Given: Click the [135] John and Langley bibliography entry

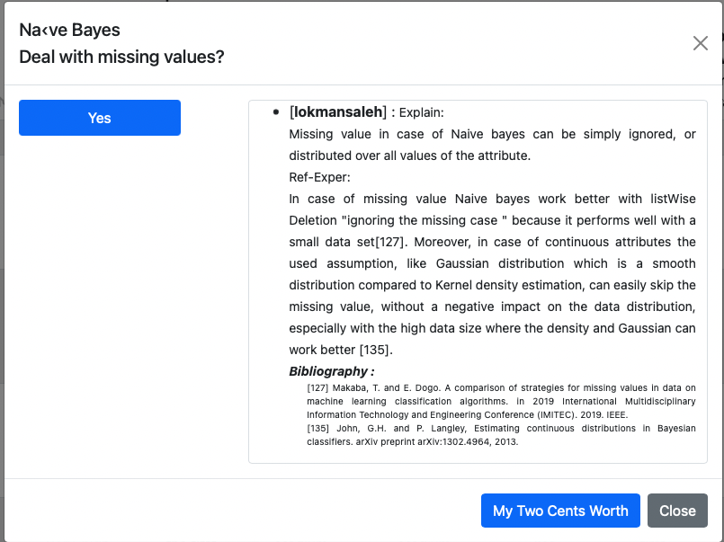Looking at the screenshot, I should [501, 435].
